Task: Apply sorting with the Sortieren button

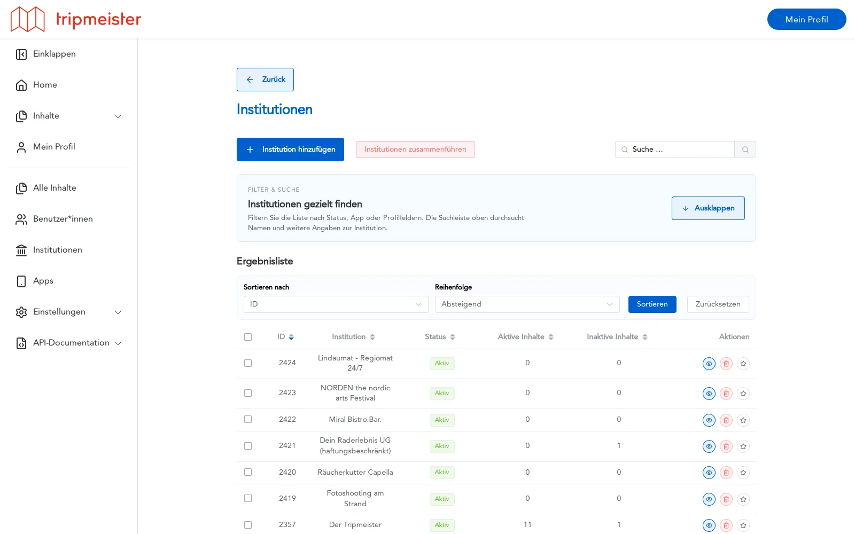Action: coord(652,304)
